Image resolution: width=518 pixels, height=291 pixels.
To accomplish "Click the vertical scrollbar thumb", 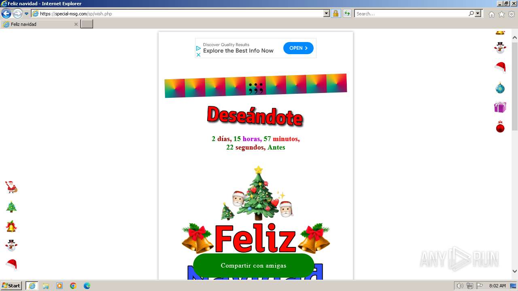I will [515, 86].
